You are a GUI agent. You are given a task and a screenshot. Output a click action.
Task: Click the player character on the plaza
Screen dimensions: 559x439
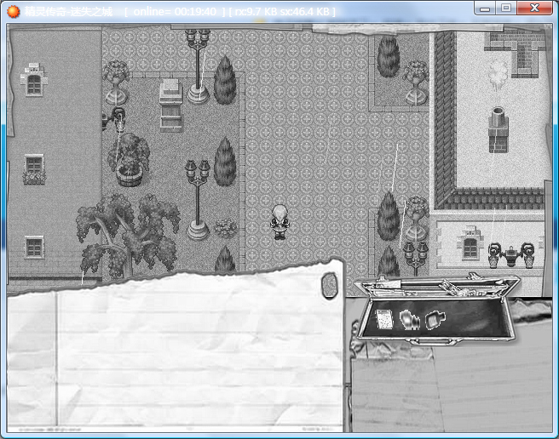pyautogui.click(x=279, y=222)
